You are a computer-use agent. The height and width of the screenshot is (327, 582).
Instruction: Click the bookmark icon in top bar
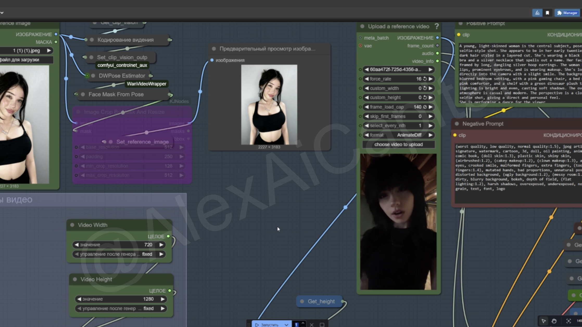(547, 13)
